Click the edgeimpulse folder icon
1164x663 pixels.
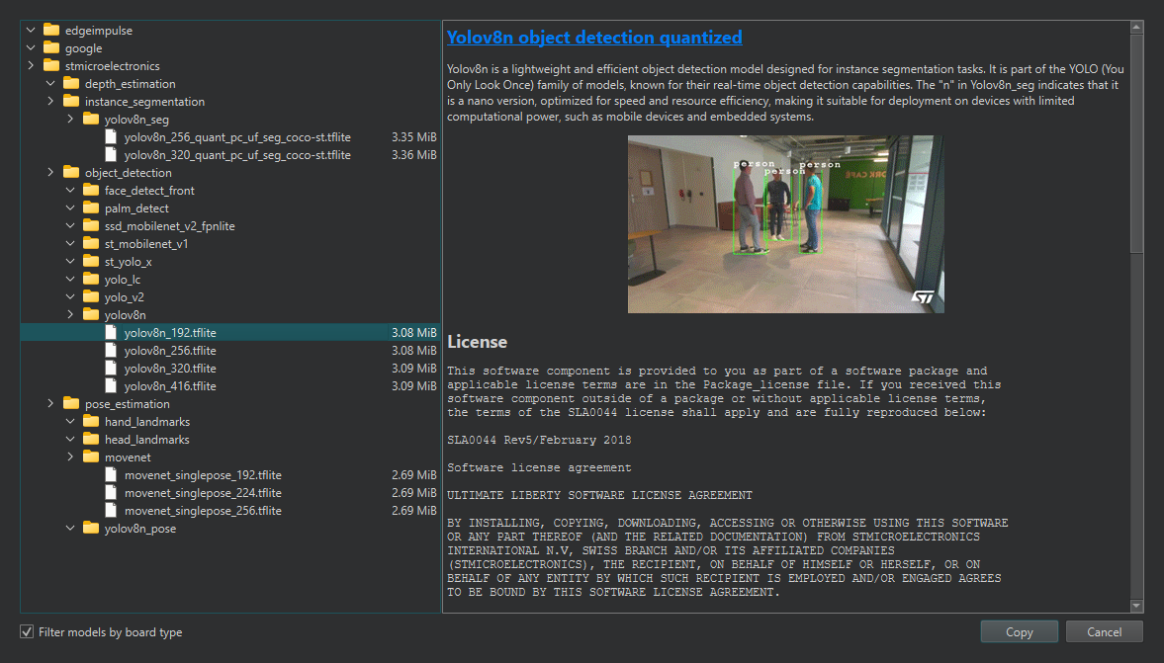point(51,31)
